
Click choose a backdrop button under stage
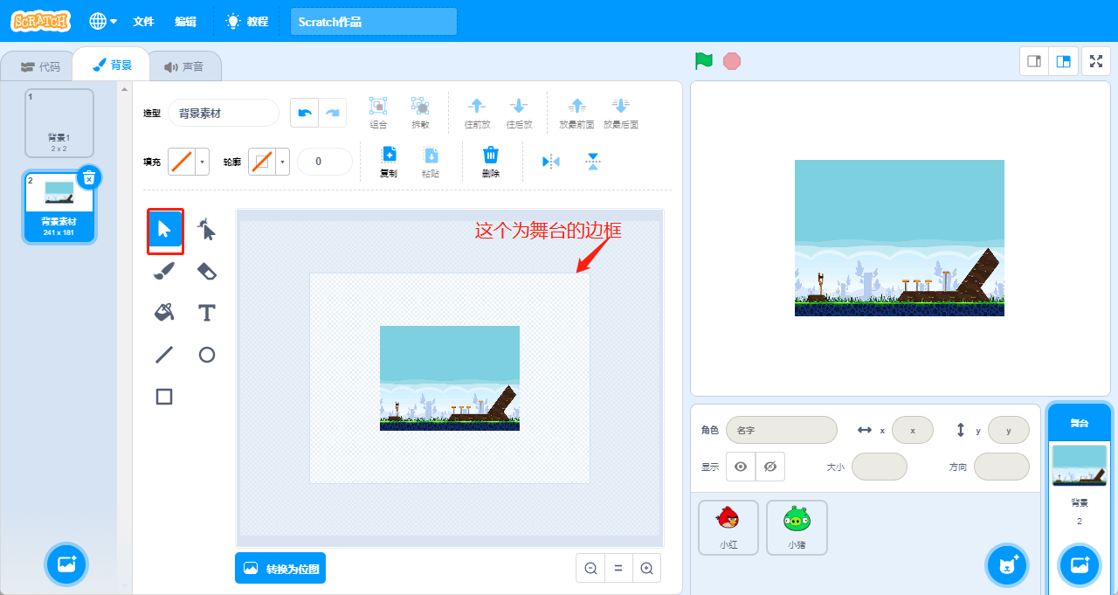click(1080, 565)
